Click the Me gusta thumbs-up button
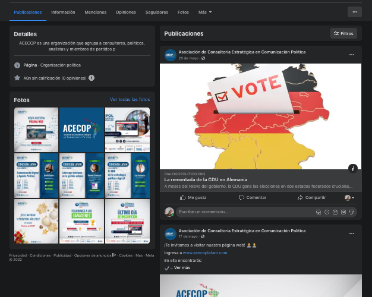The image size is (372, 297). [193, 197]
